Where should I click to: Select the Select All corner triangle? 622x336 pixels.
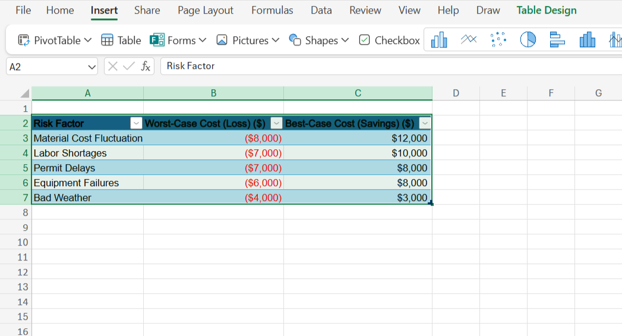[24, 93]
